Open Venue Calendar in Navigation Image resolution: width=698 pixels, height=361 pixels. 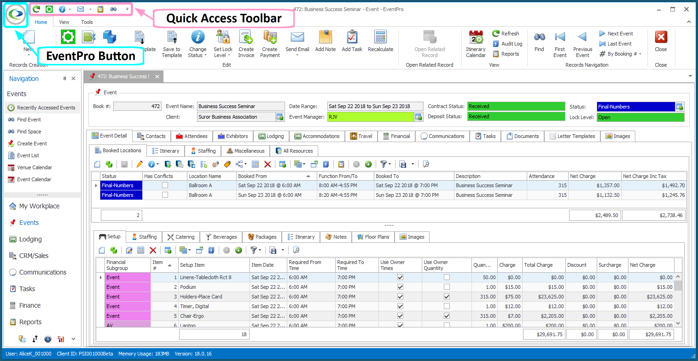35,167
